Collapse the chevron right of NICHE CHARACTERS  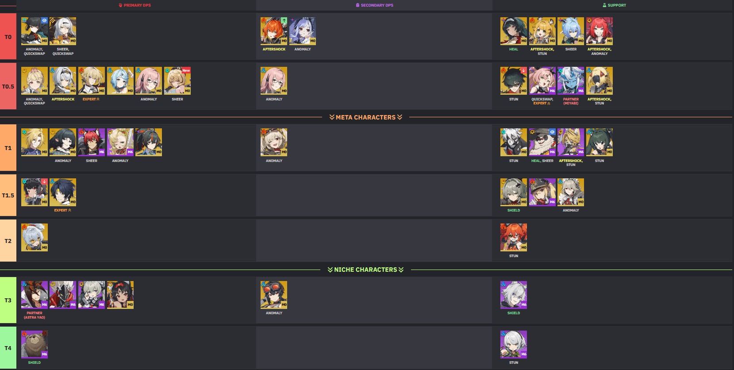[401, 270]
